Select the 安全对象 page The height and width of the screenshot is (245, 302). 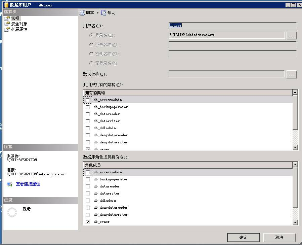[19, 24]
